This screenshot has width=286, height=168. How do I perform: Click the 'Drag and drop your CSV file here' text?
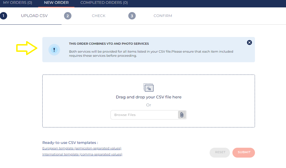(149, 97)
